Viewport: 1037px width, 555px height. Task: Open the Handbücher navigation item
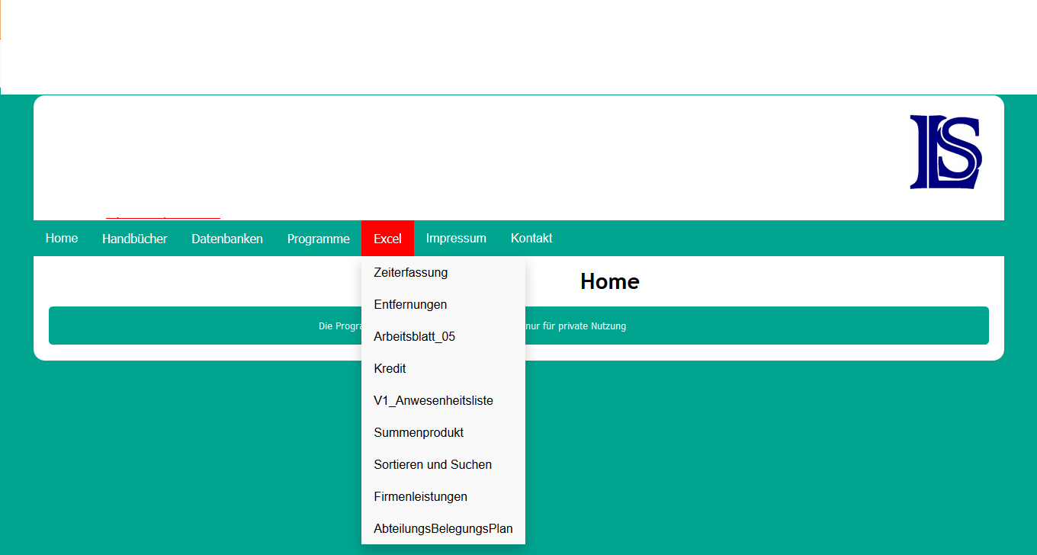point(135,238)
